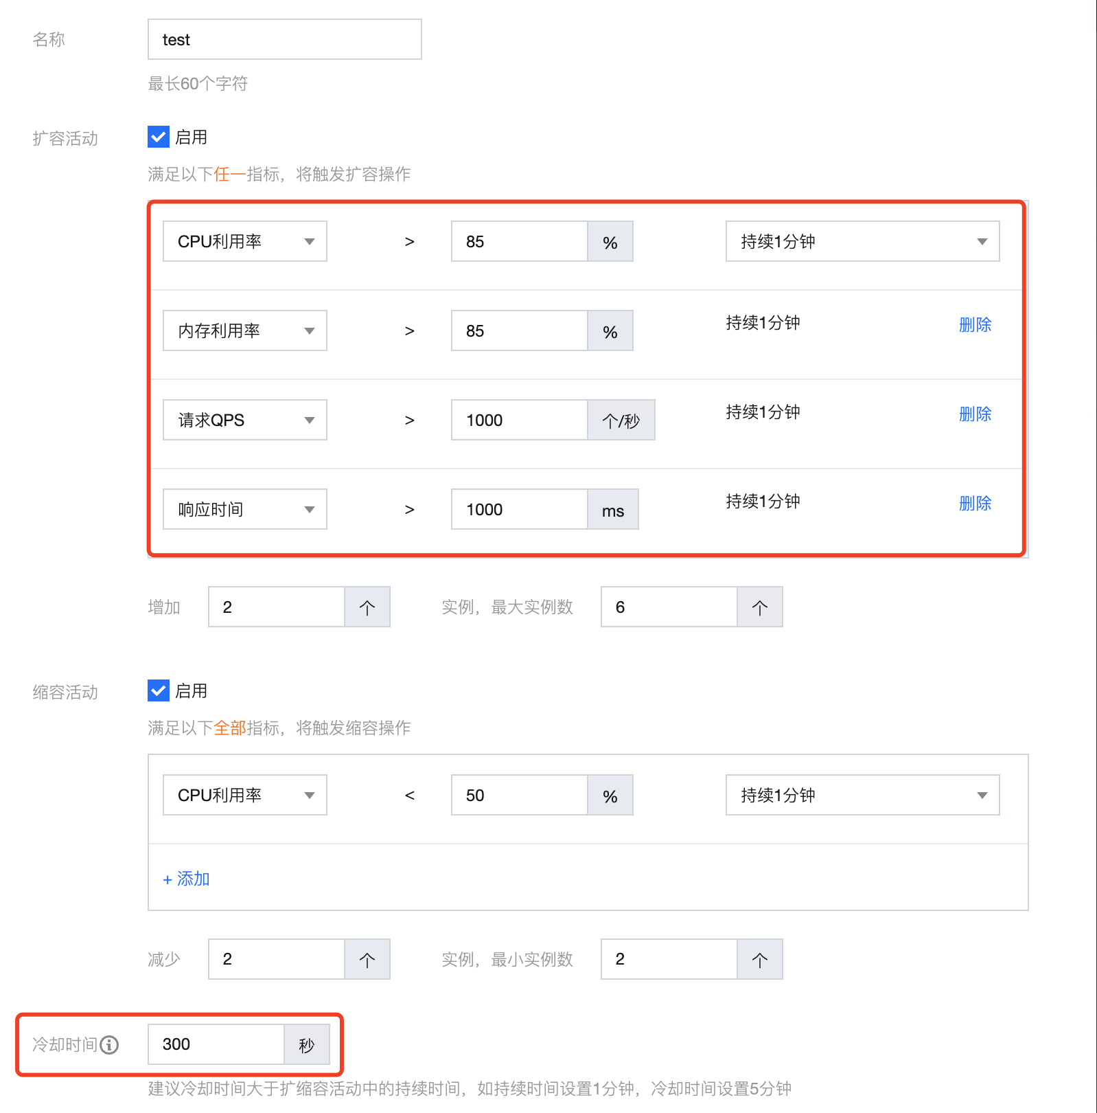Click the 持续1分钟 text in the 请求QPS row

click(x=763, y=412)
